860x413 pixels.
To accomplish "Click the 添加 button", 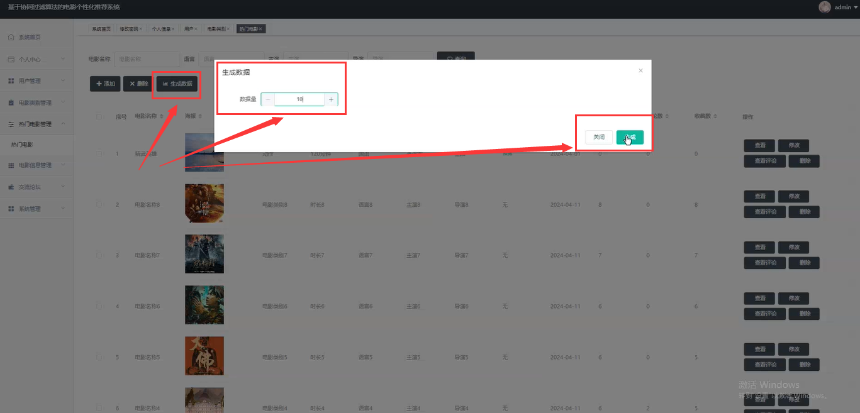I will [x=105, y=84].
